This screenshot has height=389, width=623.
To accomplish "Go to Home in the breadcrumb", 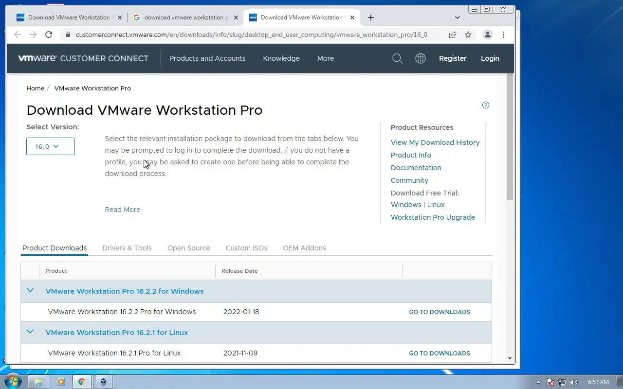I will pyautogui.click(x=36, y=88).
